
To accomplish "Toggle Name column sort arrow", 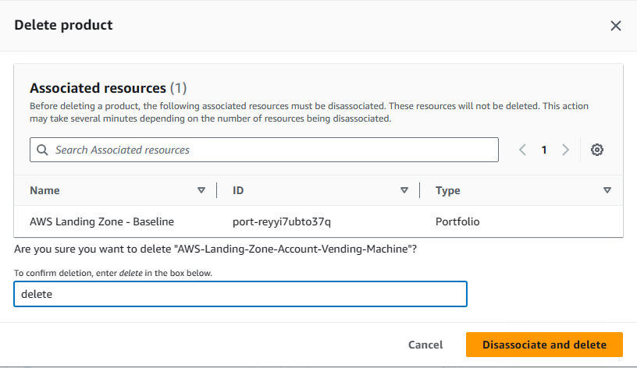I will tap(201, 190).
